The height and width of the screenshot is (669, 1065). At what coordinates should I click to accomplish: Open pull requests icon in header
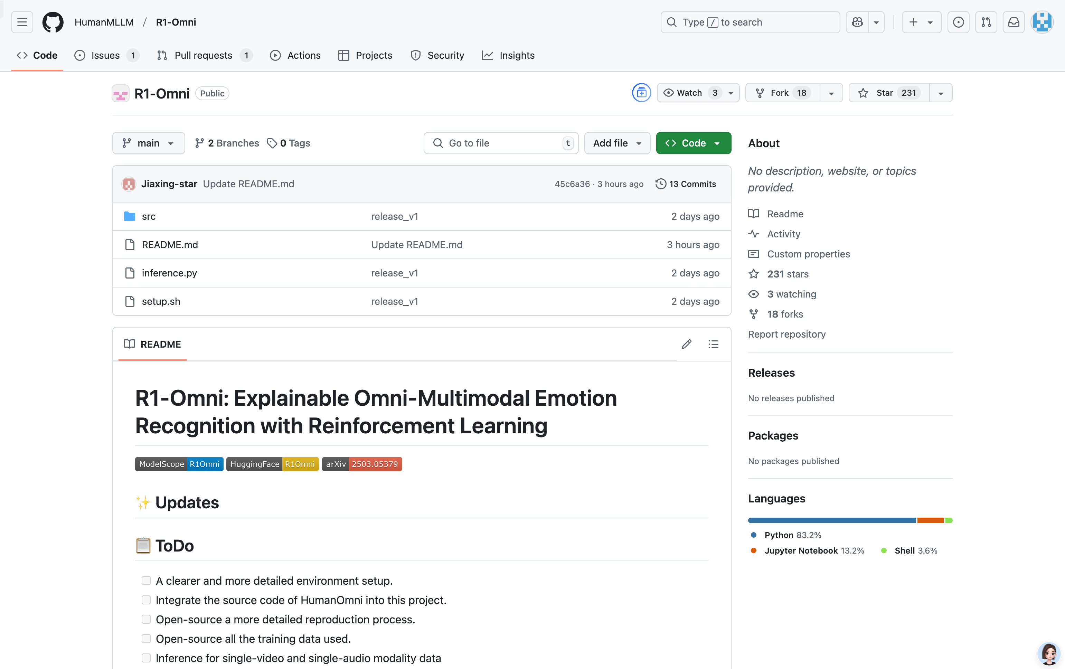point(986,22)
